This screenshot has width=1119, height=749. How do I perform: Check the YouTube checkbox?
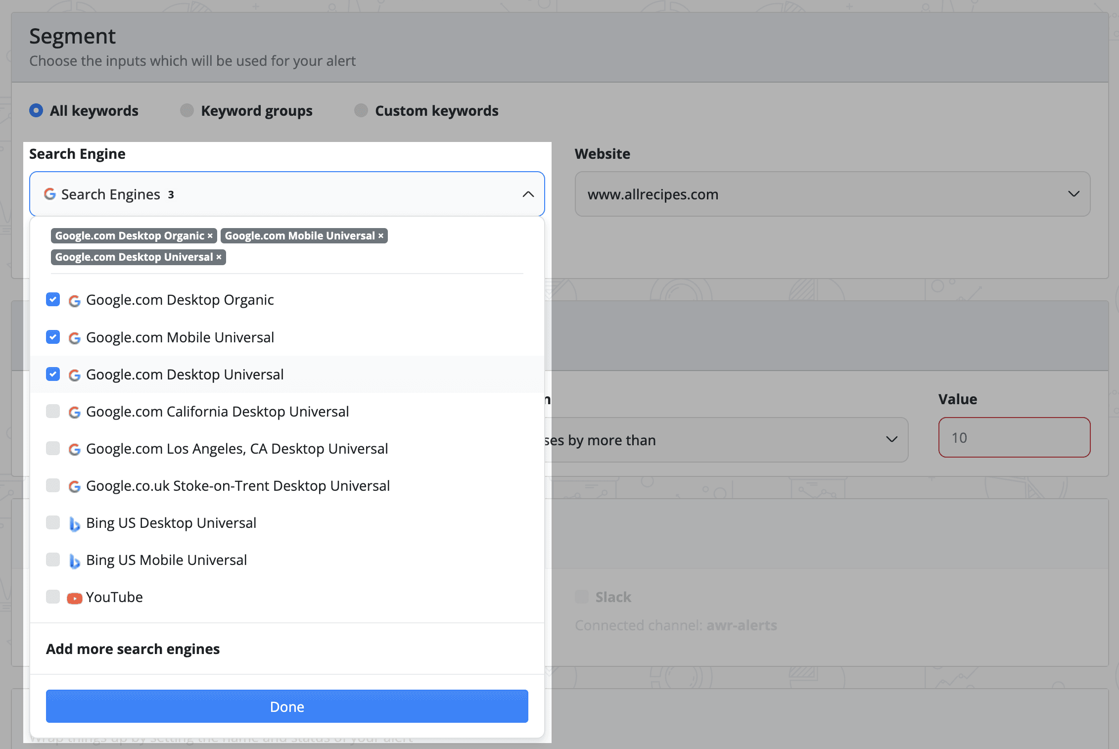[x=53, y=597]
